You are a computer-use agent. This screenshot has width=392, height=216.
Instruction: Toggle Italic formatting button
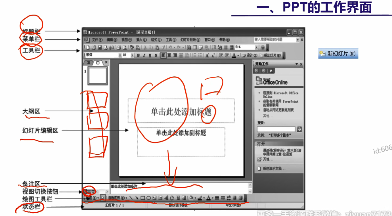pos(144,55)
